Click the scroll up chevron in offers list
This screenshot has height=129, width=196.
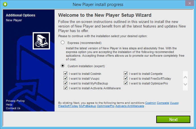click(x=185, y=77)
